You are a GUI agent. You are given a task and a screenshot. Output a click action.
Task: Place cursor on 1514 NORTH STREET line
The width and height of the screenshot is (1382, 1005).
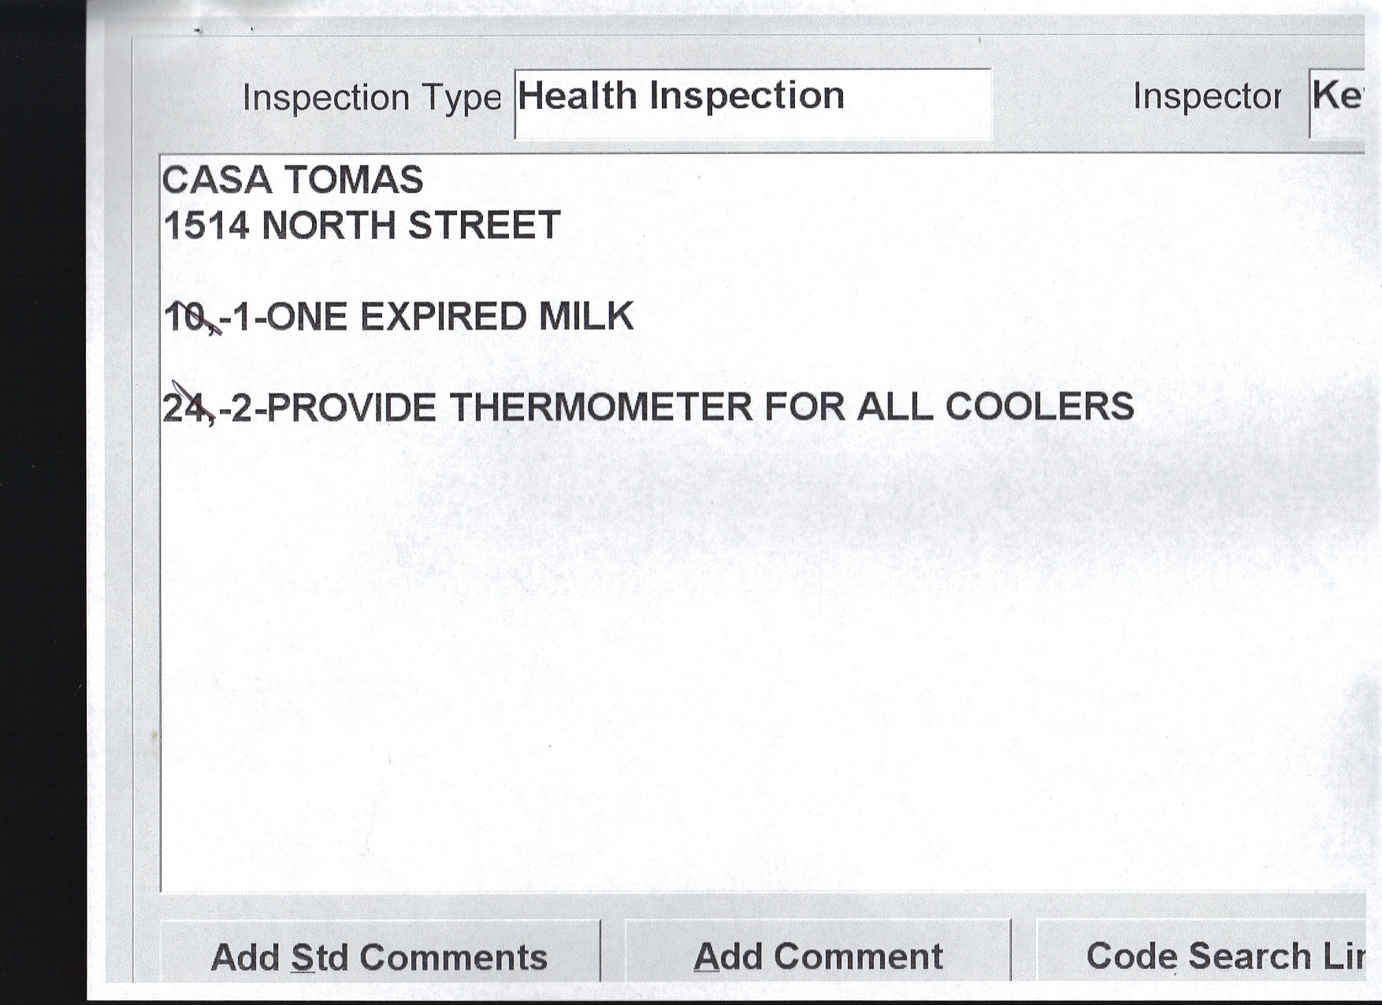362,225
